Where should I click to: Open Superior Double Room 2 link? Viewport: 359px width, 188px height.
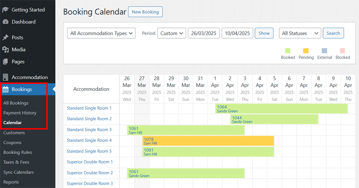click(90, 173)
